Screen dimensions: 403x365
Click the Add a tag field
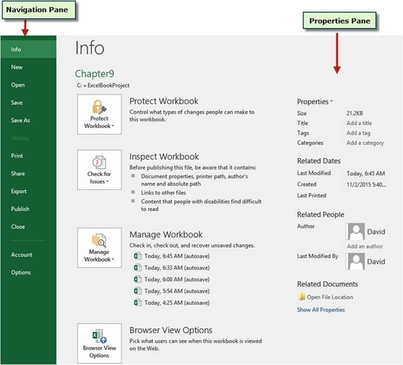pos(358,133)
